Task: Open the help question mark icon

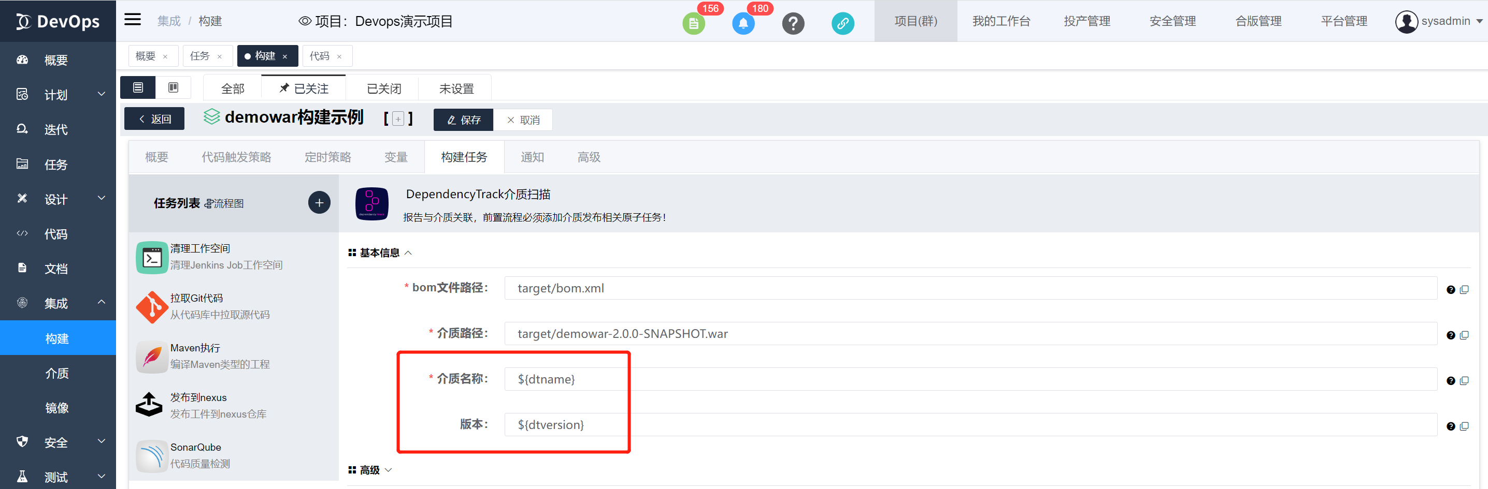Action: (x=793, y=23)
